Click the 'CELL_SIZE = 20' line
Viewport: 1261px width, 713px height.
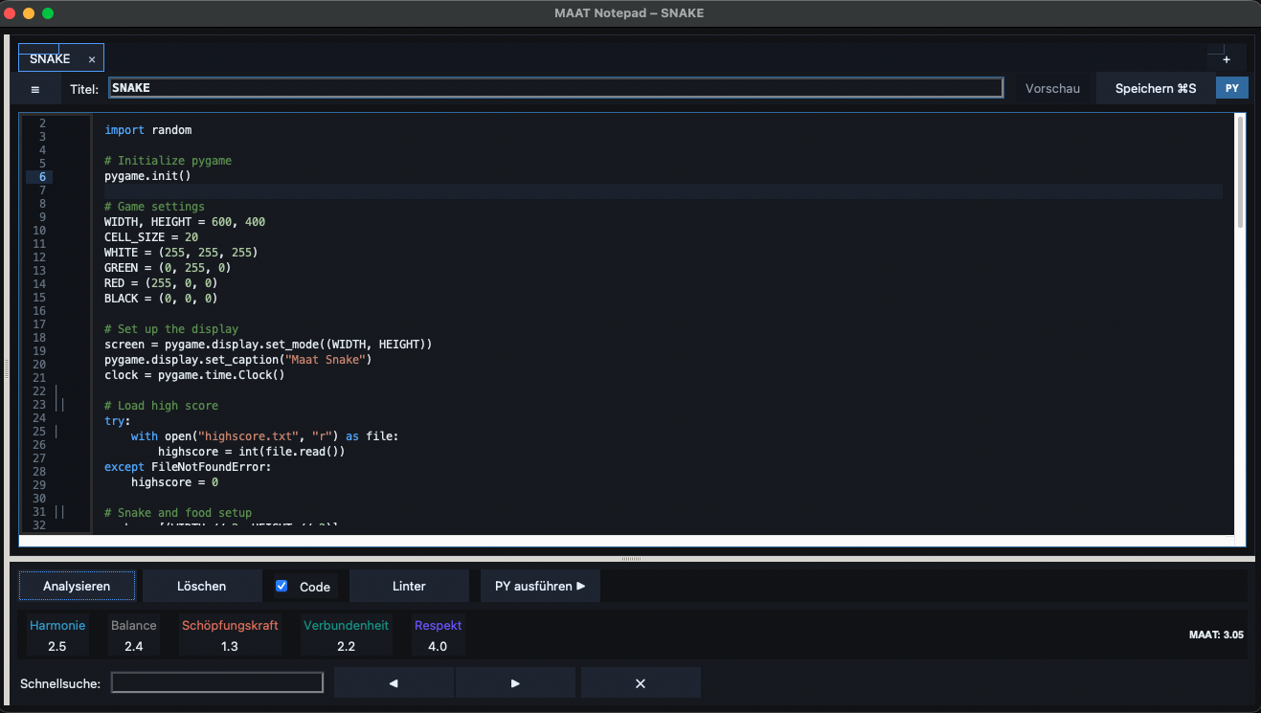click(x=151, y=237)
